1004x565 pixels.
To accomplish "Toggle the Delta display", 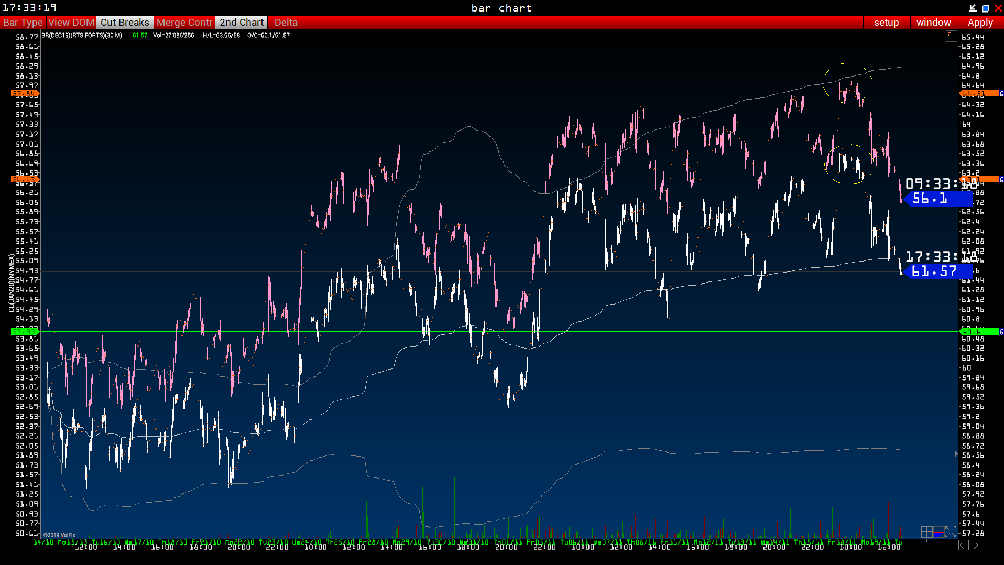I will click(286, 23).
